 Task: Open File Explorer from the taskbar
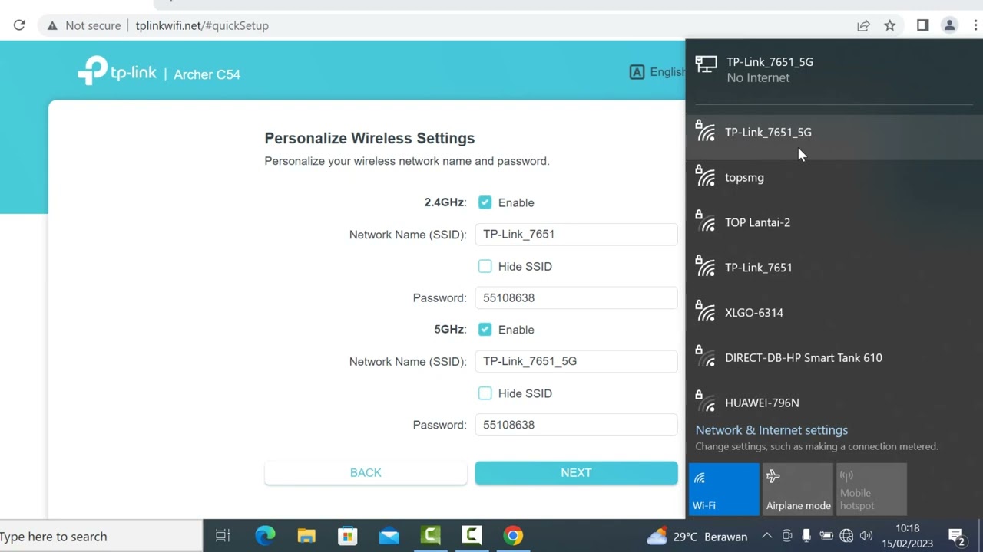click(x=306, y=537)
